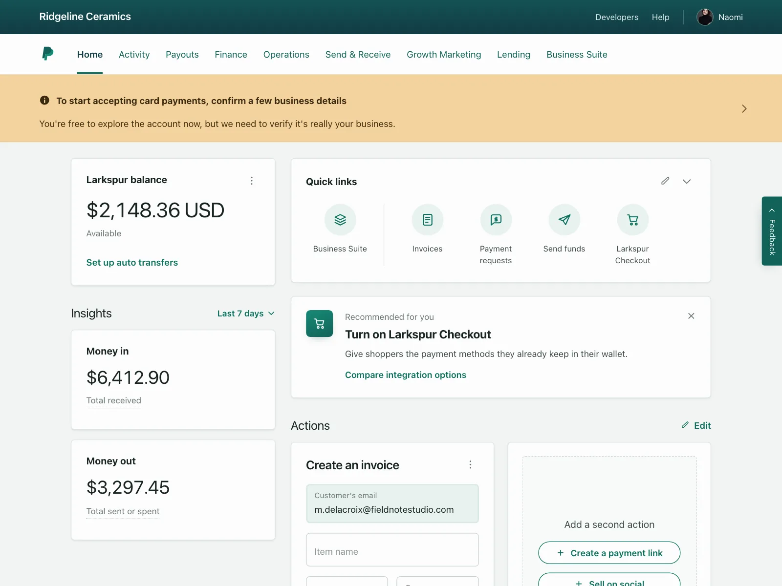Open the Send funds quick link icon

(565, 220)
